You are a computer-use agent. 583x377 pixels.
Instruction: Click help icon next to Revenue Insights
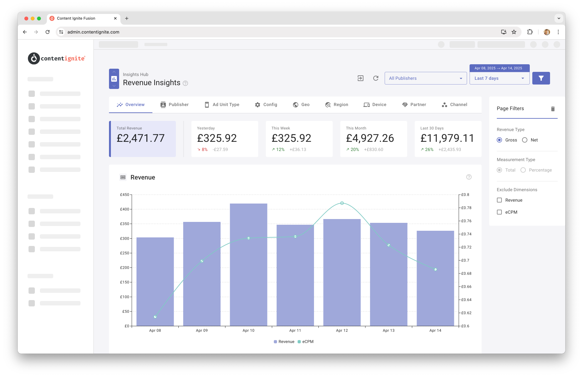point(185,83)
